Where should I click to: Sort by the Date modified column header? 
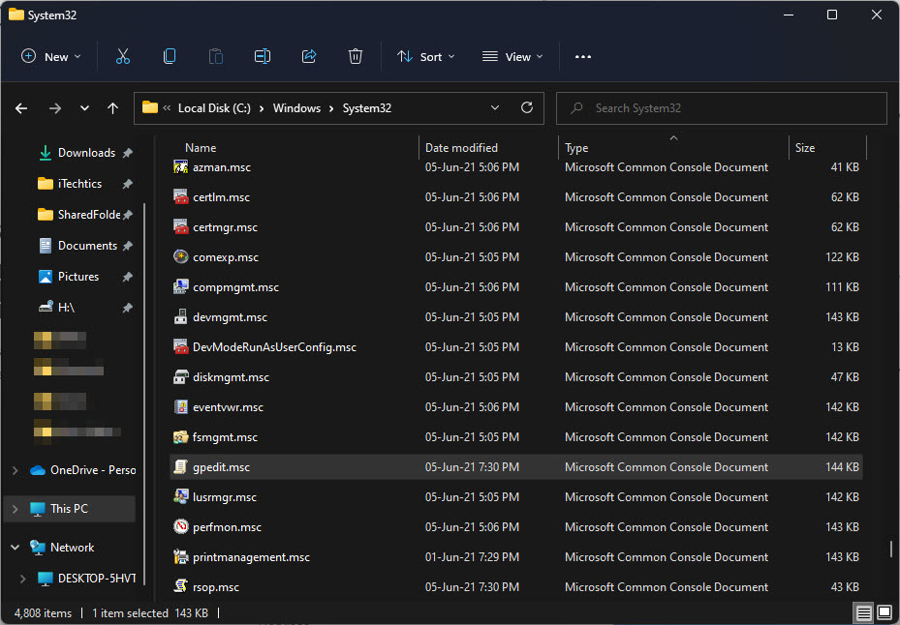461,147
